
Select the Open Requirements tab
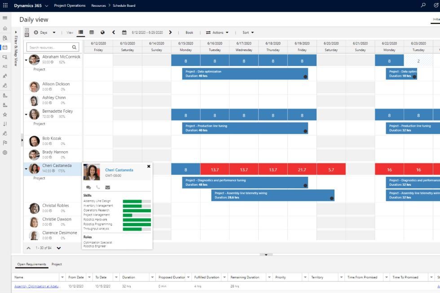point(31,264)
